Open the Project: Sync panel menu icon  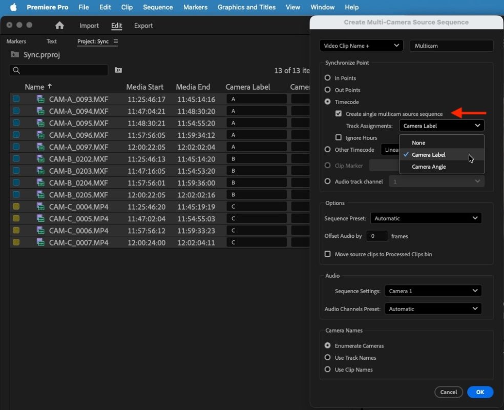(x=116, y=41)
